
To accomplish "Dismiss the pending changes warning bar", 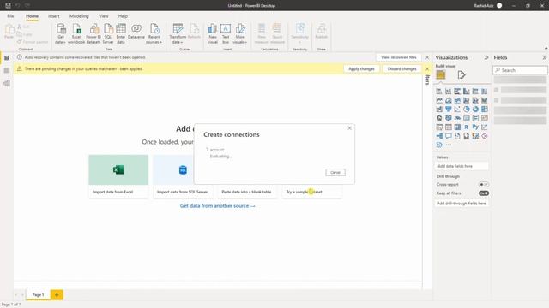I will (427, 68).
